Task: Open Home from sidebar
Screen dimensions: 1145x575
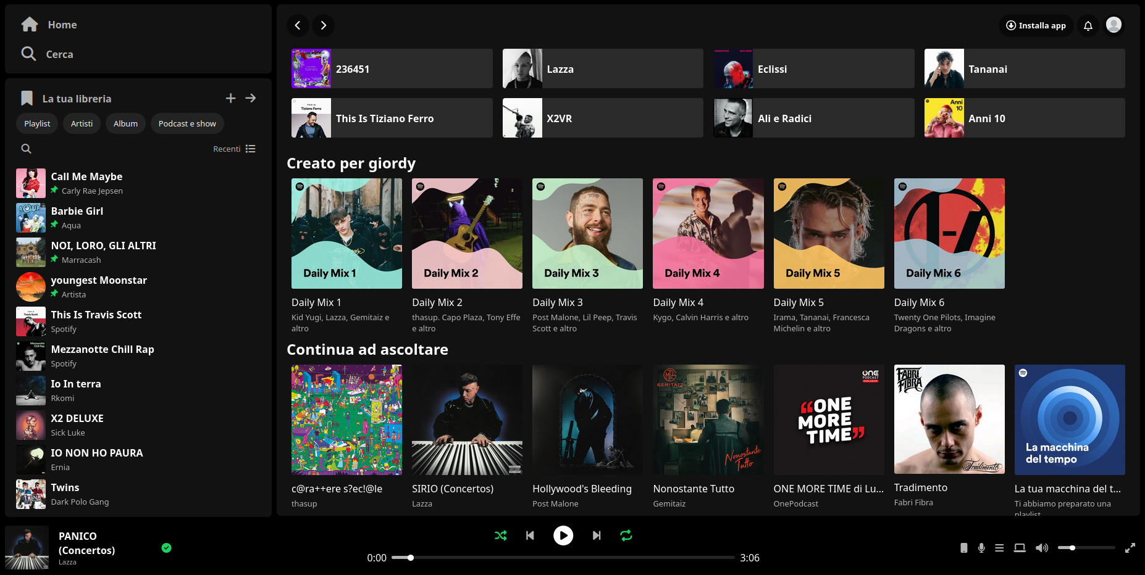Action: [49, 25]
